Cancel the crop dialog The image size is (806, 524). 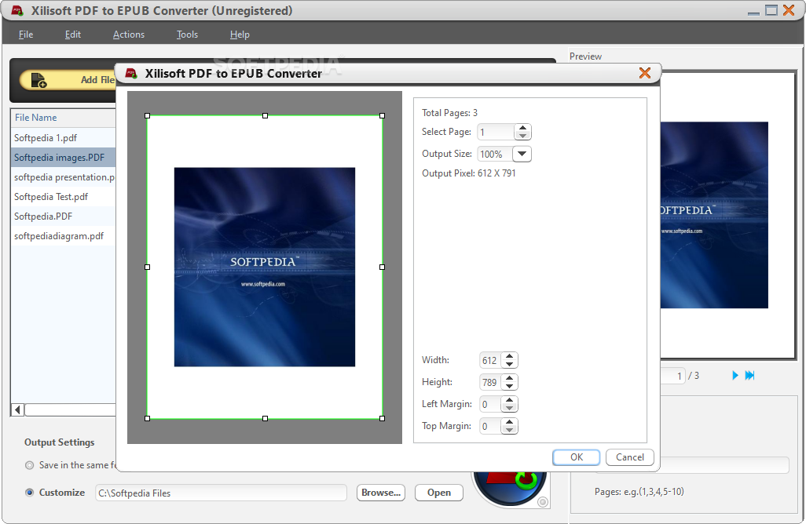pos(630,457)
